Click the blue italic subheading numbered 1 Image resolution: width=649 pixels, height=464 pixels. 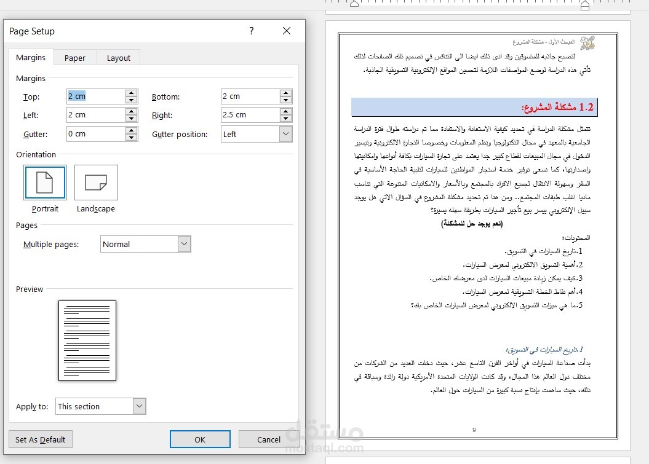(544, 350)
